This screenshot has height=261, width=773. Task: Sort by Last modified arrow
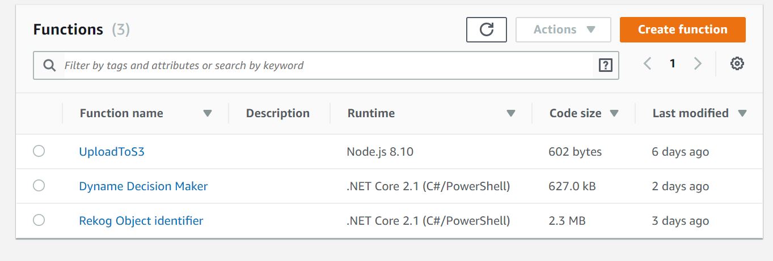[742, 113]
